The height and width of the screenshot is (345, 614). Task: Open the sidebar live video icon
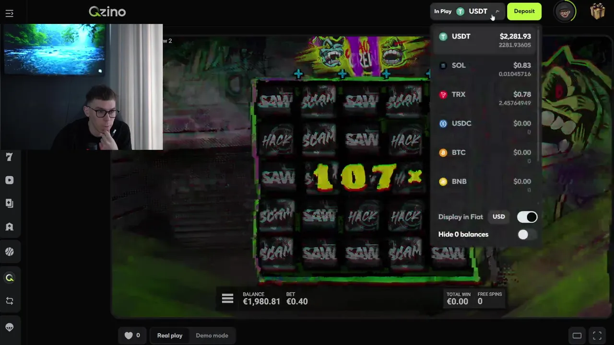pos(10,180)
